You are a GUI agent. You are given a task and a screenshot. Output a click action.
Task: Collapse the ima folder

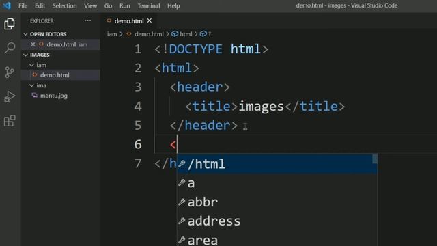[x=31, y=85]
